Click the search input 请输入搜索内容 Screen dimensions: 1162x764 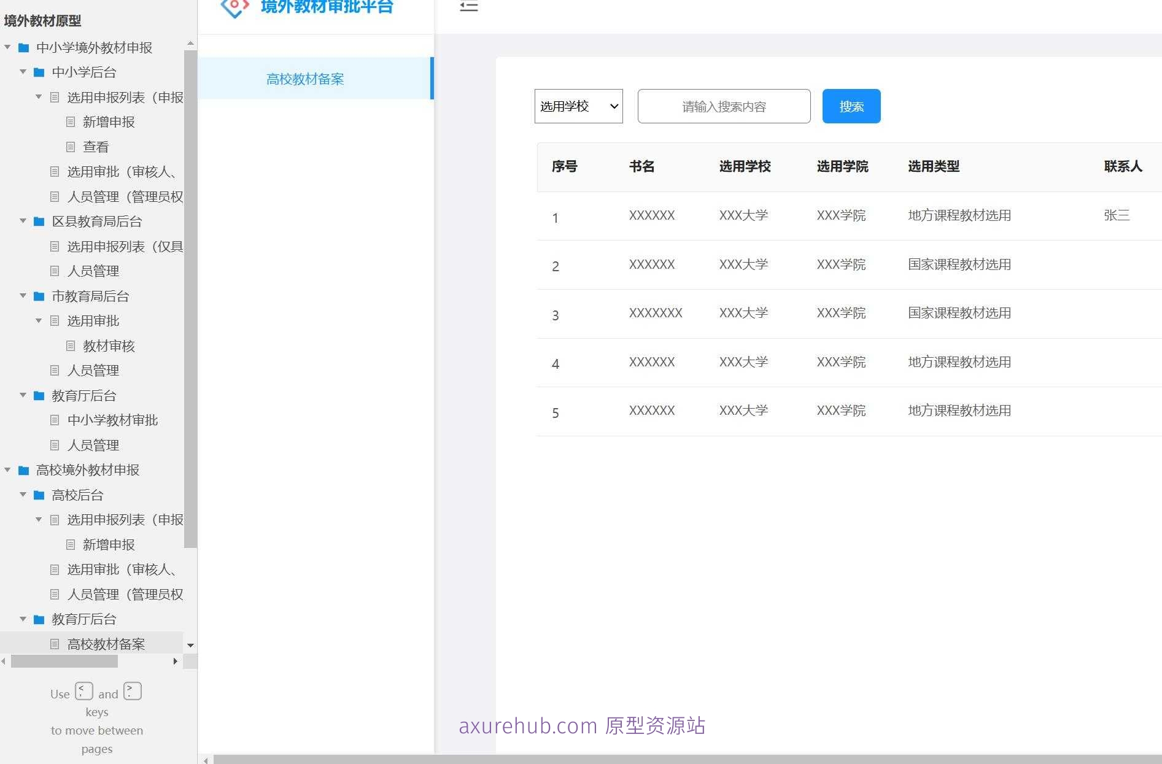click(x=723, y=106)
